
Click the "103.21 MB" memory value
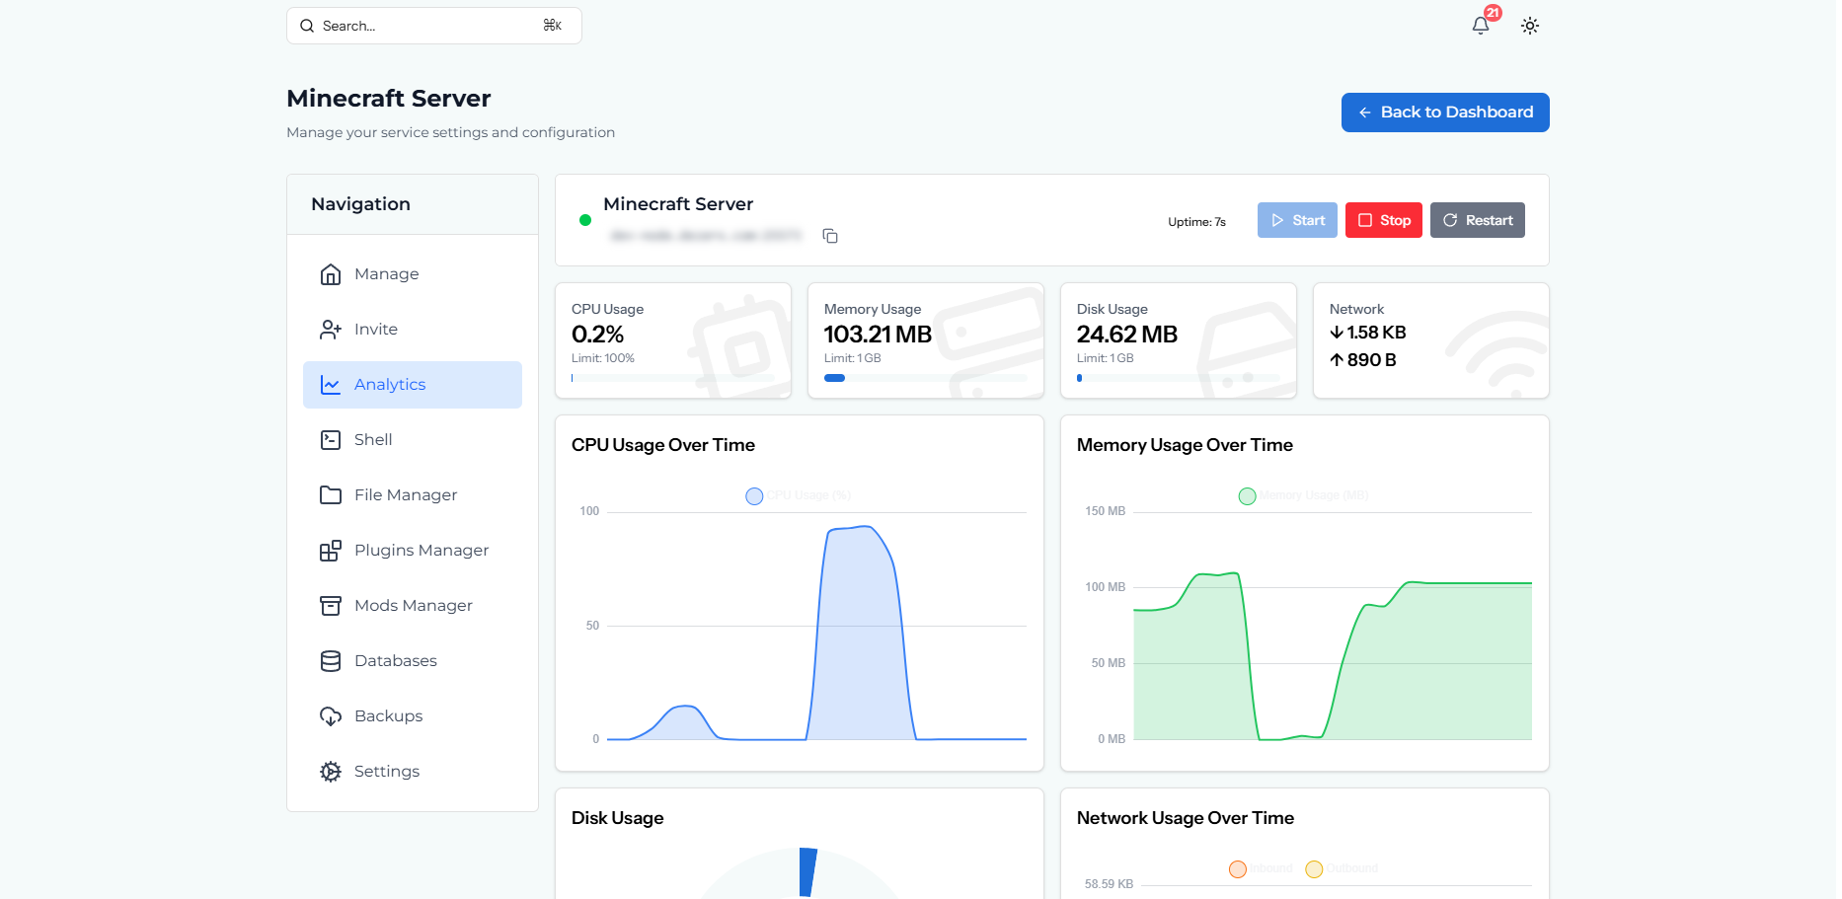click(x=878, y=335)
